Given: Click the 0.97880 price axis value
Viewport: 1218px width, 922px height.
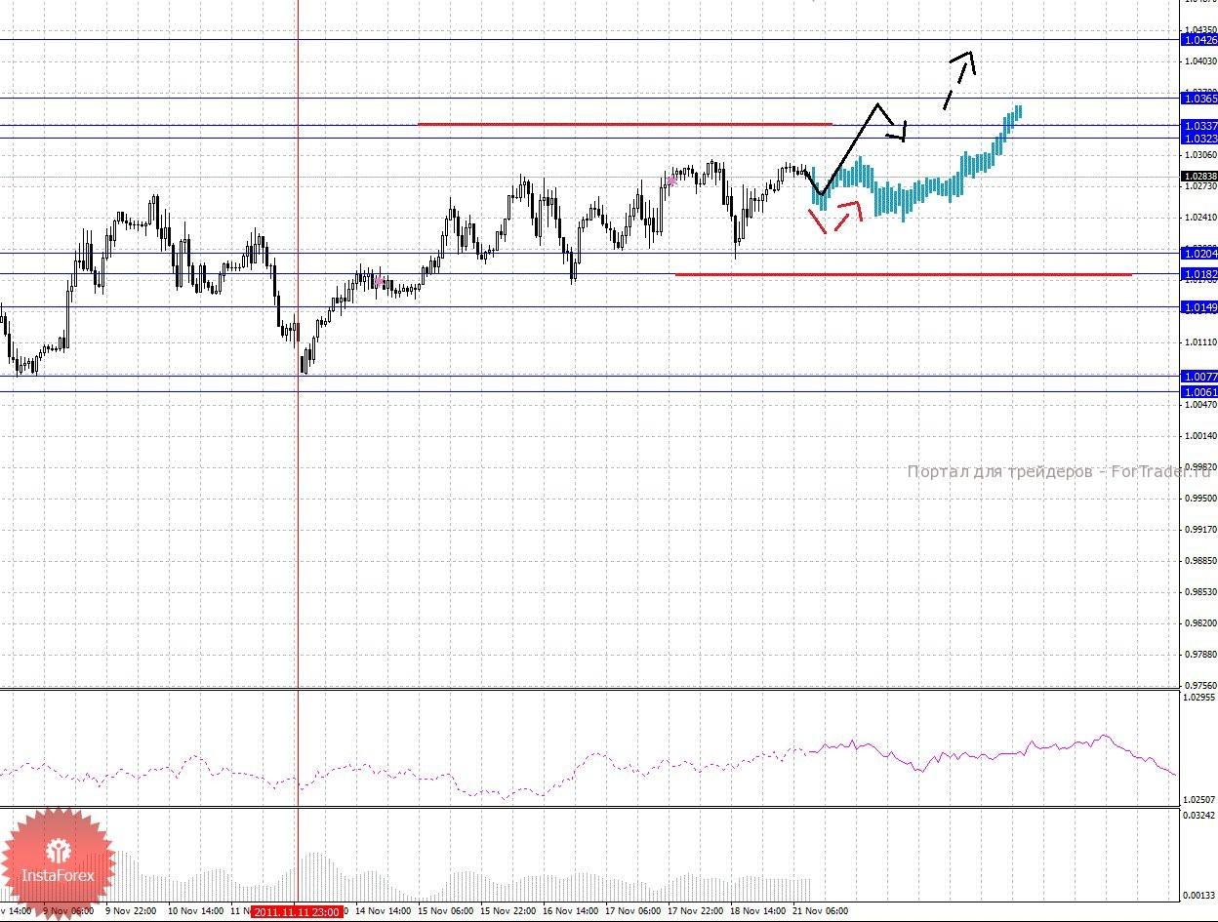Looking at the screenshot, I should (1199, 655).
